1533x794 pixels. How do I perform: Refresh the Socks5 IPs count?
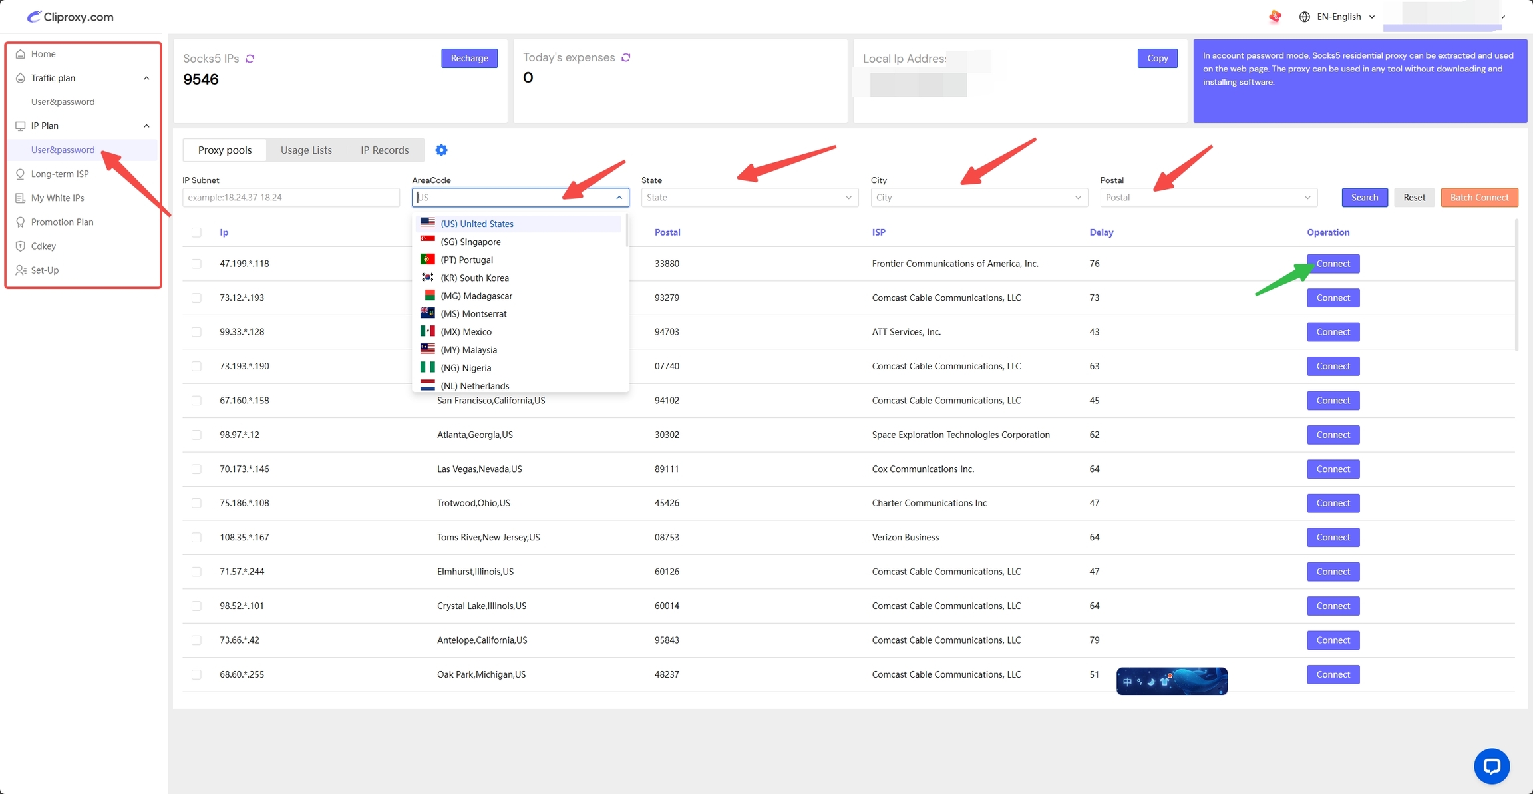pyautogui.click(x=250, y=59)
